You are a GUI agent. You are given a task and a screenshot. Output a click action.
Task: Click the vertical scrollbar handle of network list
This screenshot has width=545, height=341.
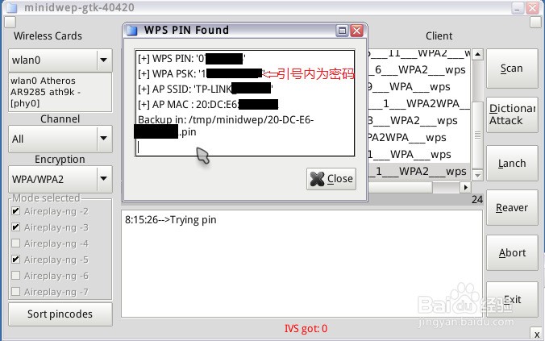pyautogui.click(x=477, y=135)
